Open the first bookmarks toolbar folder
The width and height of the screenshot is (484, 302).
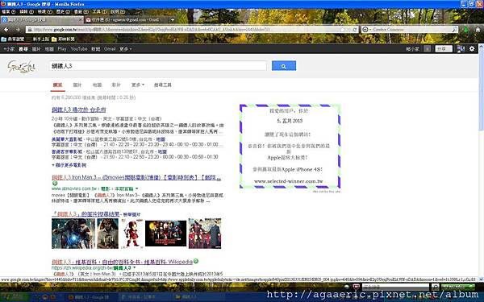coord(13,39)
